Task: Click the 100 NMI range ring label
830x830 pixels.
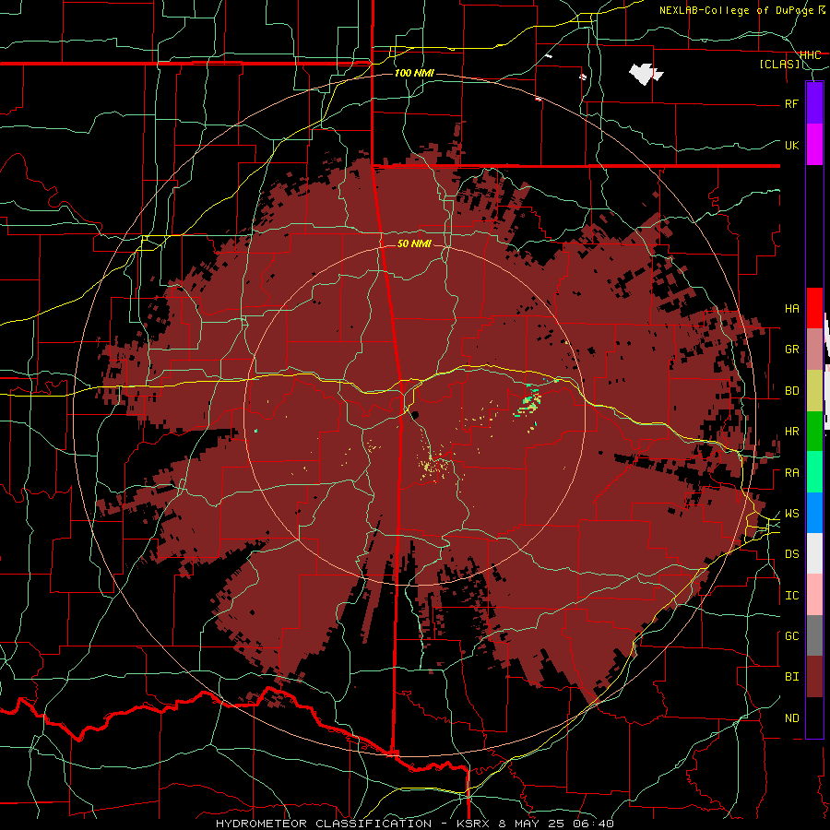Action: [x=414, y=73]
